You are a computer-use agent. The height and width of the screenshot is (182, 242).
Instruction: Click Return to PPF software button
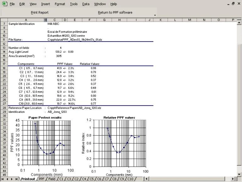click(x=115, y=13)
